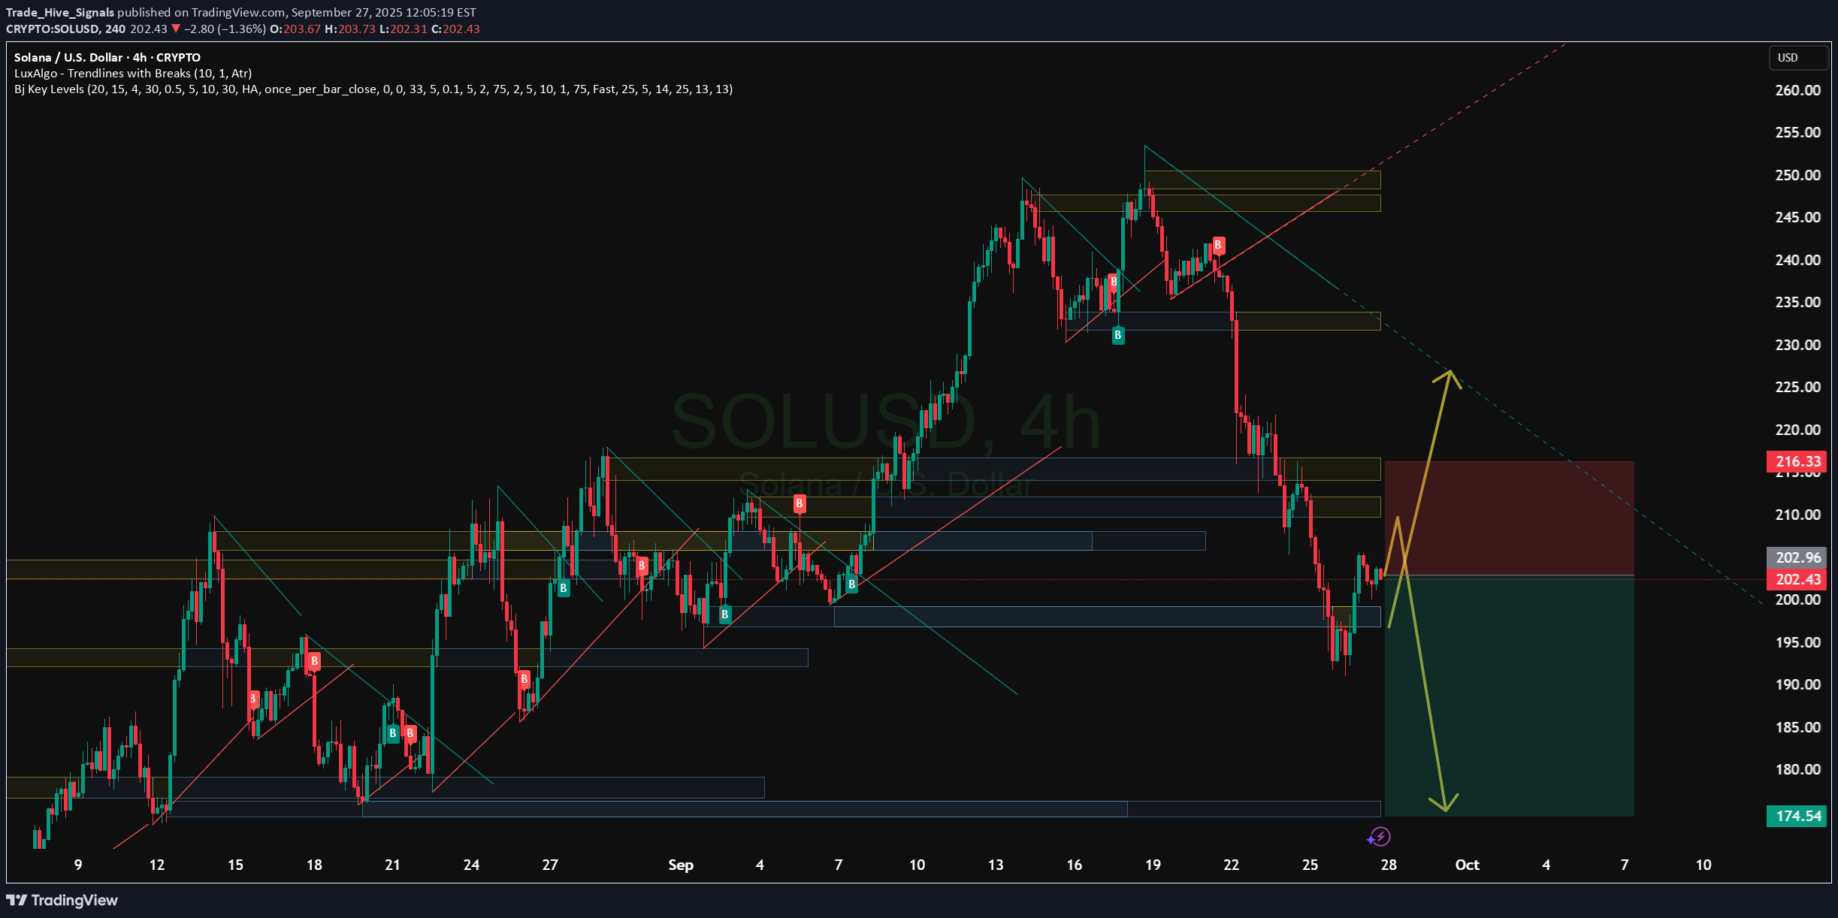Open the USD currency selector

1797,58
